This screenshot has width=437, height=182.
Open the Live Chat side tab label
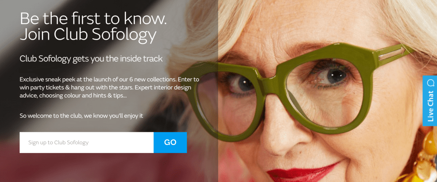point(431,106)
